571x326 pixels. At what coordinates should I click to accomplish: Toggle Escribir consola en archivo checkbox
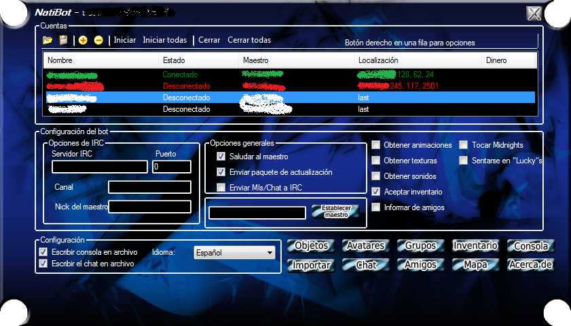(x=43, y=252)
